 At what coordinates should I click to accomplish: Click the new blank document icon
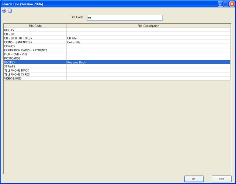10,11
